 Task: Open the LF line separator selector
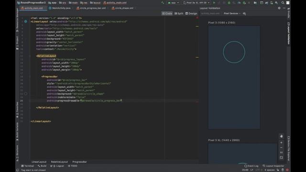click(251, 170)
